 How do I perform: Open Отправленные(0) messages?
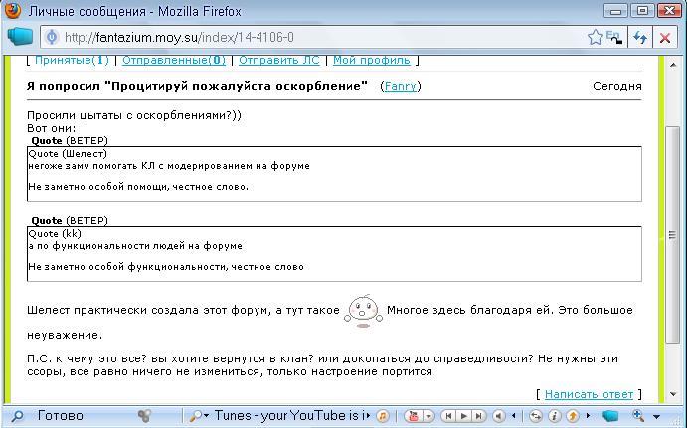pos(174,60)
